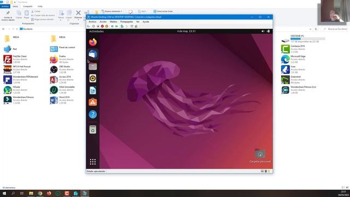Refresh the Explorer folder view
The width and height of the screenshot is (350, 197).
[x=316, y=29]
